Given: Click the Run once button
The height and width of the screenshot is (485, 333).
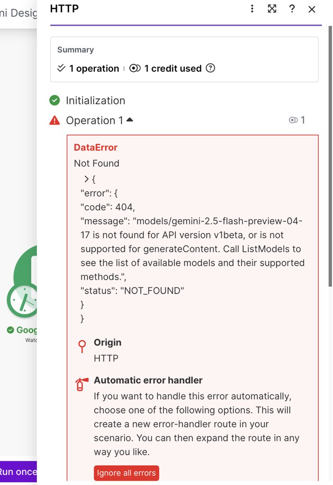Looking at the screenshot, I should tap(18, 472).
